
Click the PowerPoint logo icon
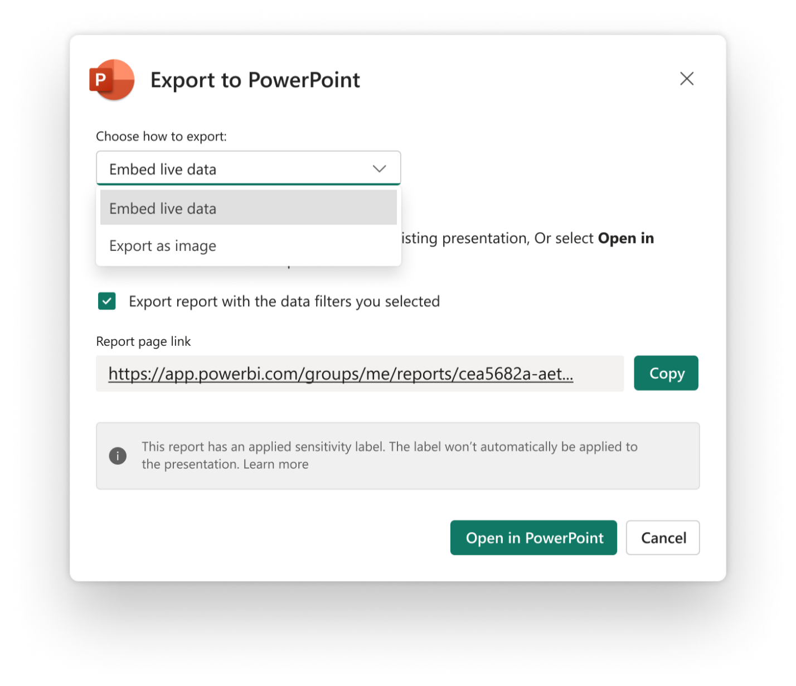point(112,80)
